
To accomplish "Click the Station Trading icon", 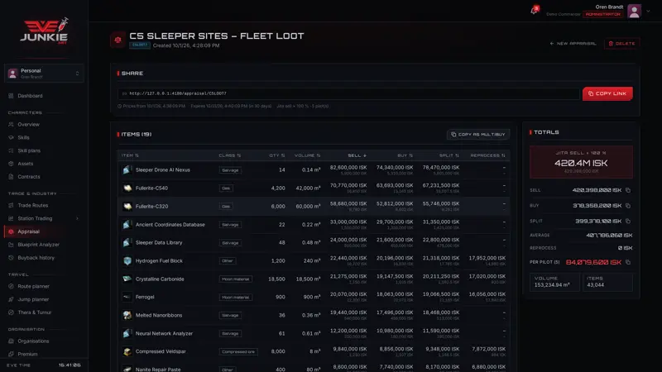I will click(x=11, y=218).
